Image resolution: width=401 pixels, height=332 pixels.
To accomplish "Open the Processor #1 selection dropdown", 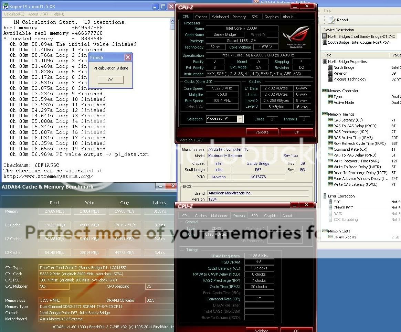I will click(240, 119).
